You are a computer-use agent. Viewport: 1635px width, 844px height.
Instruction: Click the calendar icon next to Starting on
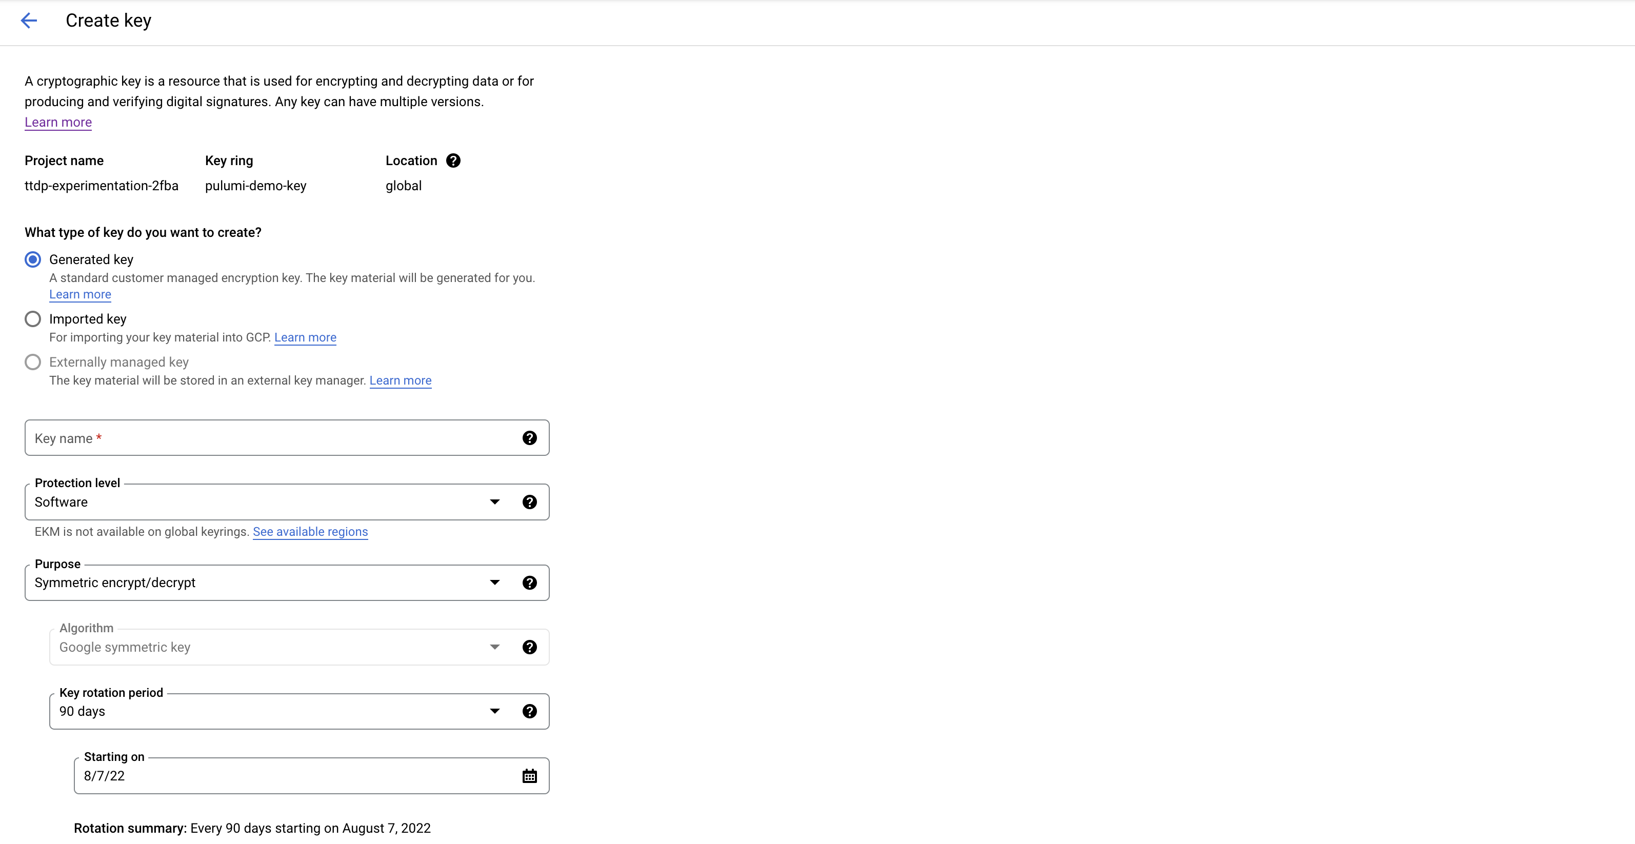tap(528, 775)
